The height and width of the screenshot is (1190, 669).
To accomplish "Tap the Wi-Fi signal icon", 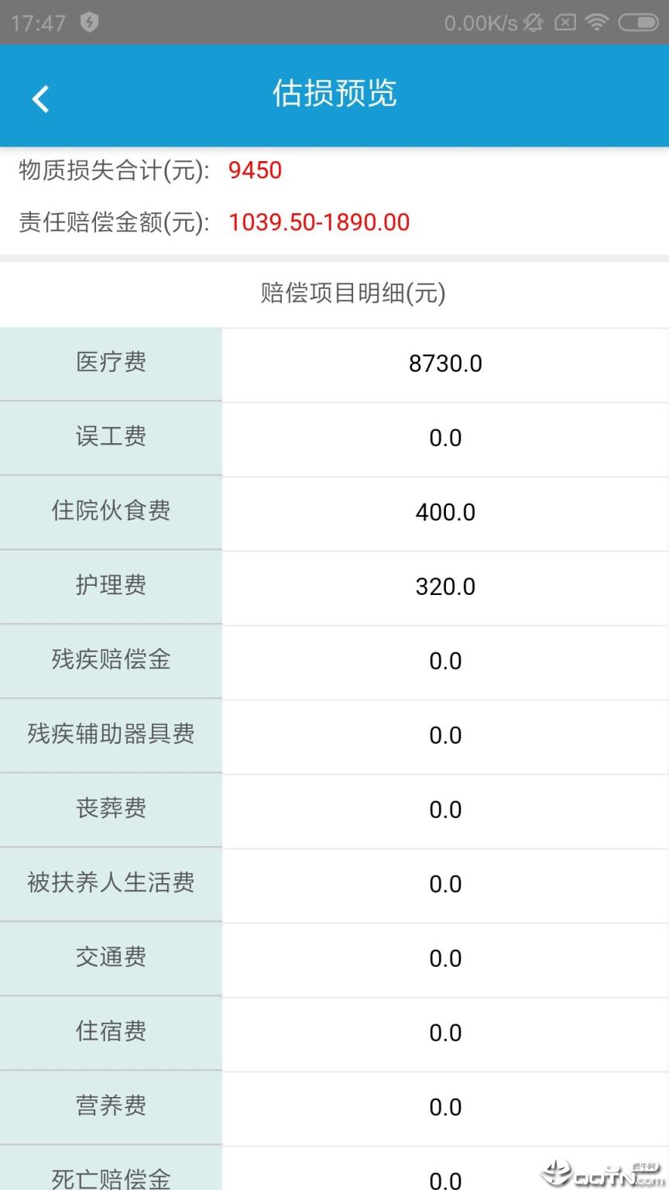I will coord(597,23).
